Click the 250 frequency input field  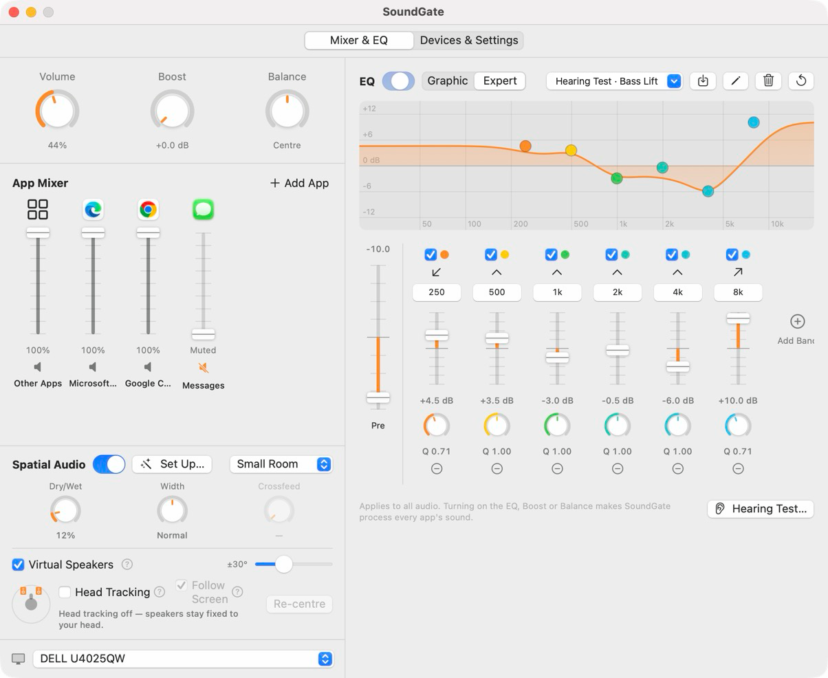point(437,292)
